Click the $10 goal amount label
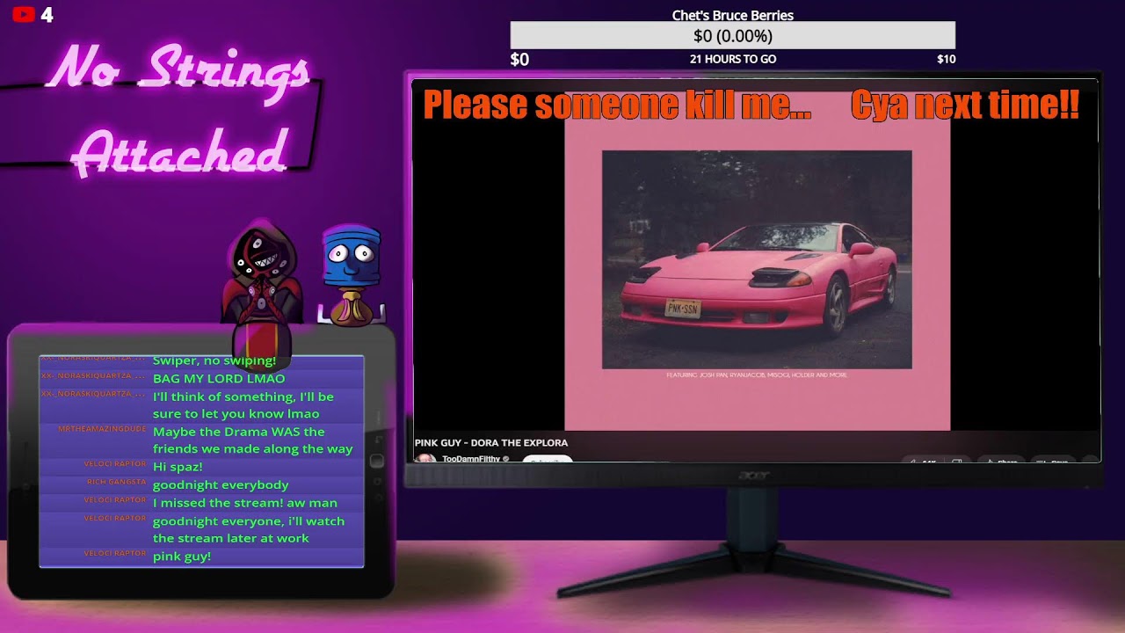The height and width of the screenshot is (633, 1125). (946, 59)
